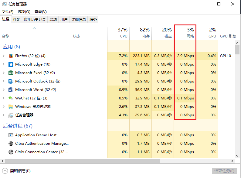This screenshot has width=241, height=178.
Task: Select the Citrix Connection Center row name
Action: 42,152
